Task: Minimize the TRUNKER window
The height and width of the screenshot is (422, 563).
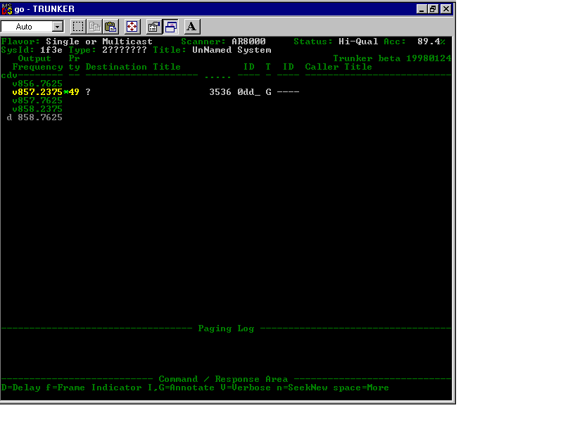Action: 422,9
